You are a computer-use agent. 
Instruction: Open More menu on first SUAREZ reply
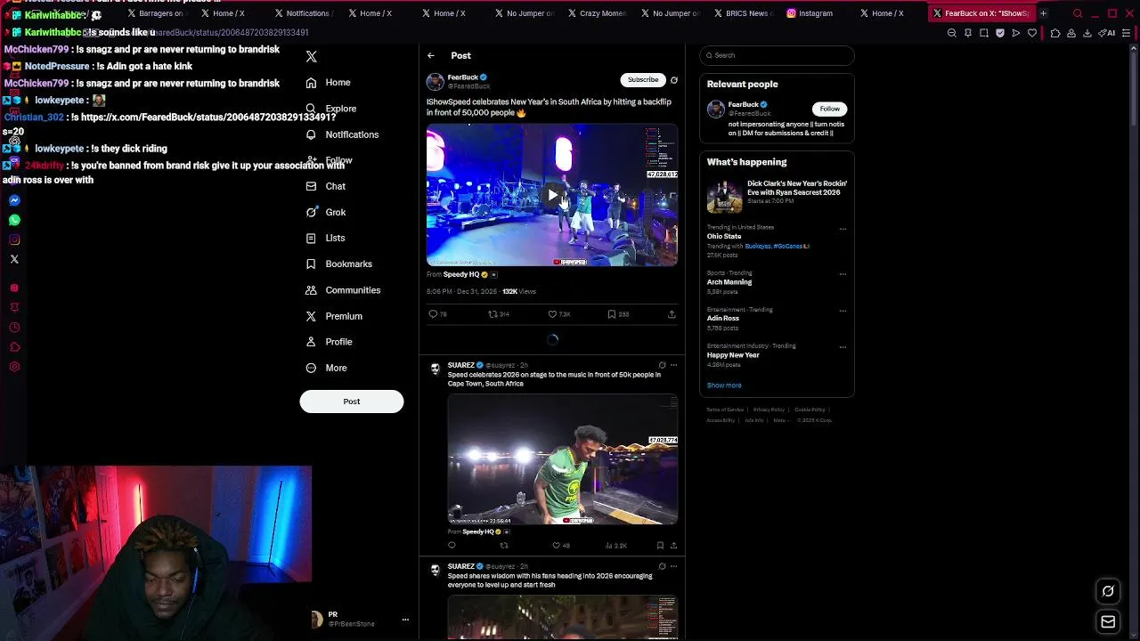point(673,365)
